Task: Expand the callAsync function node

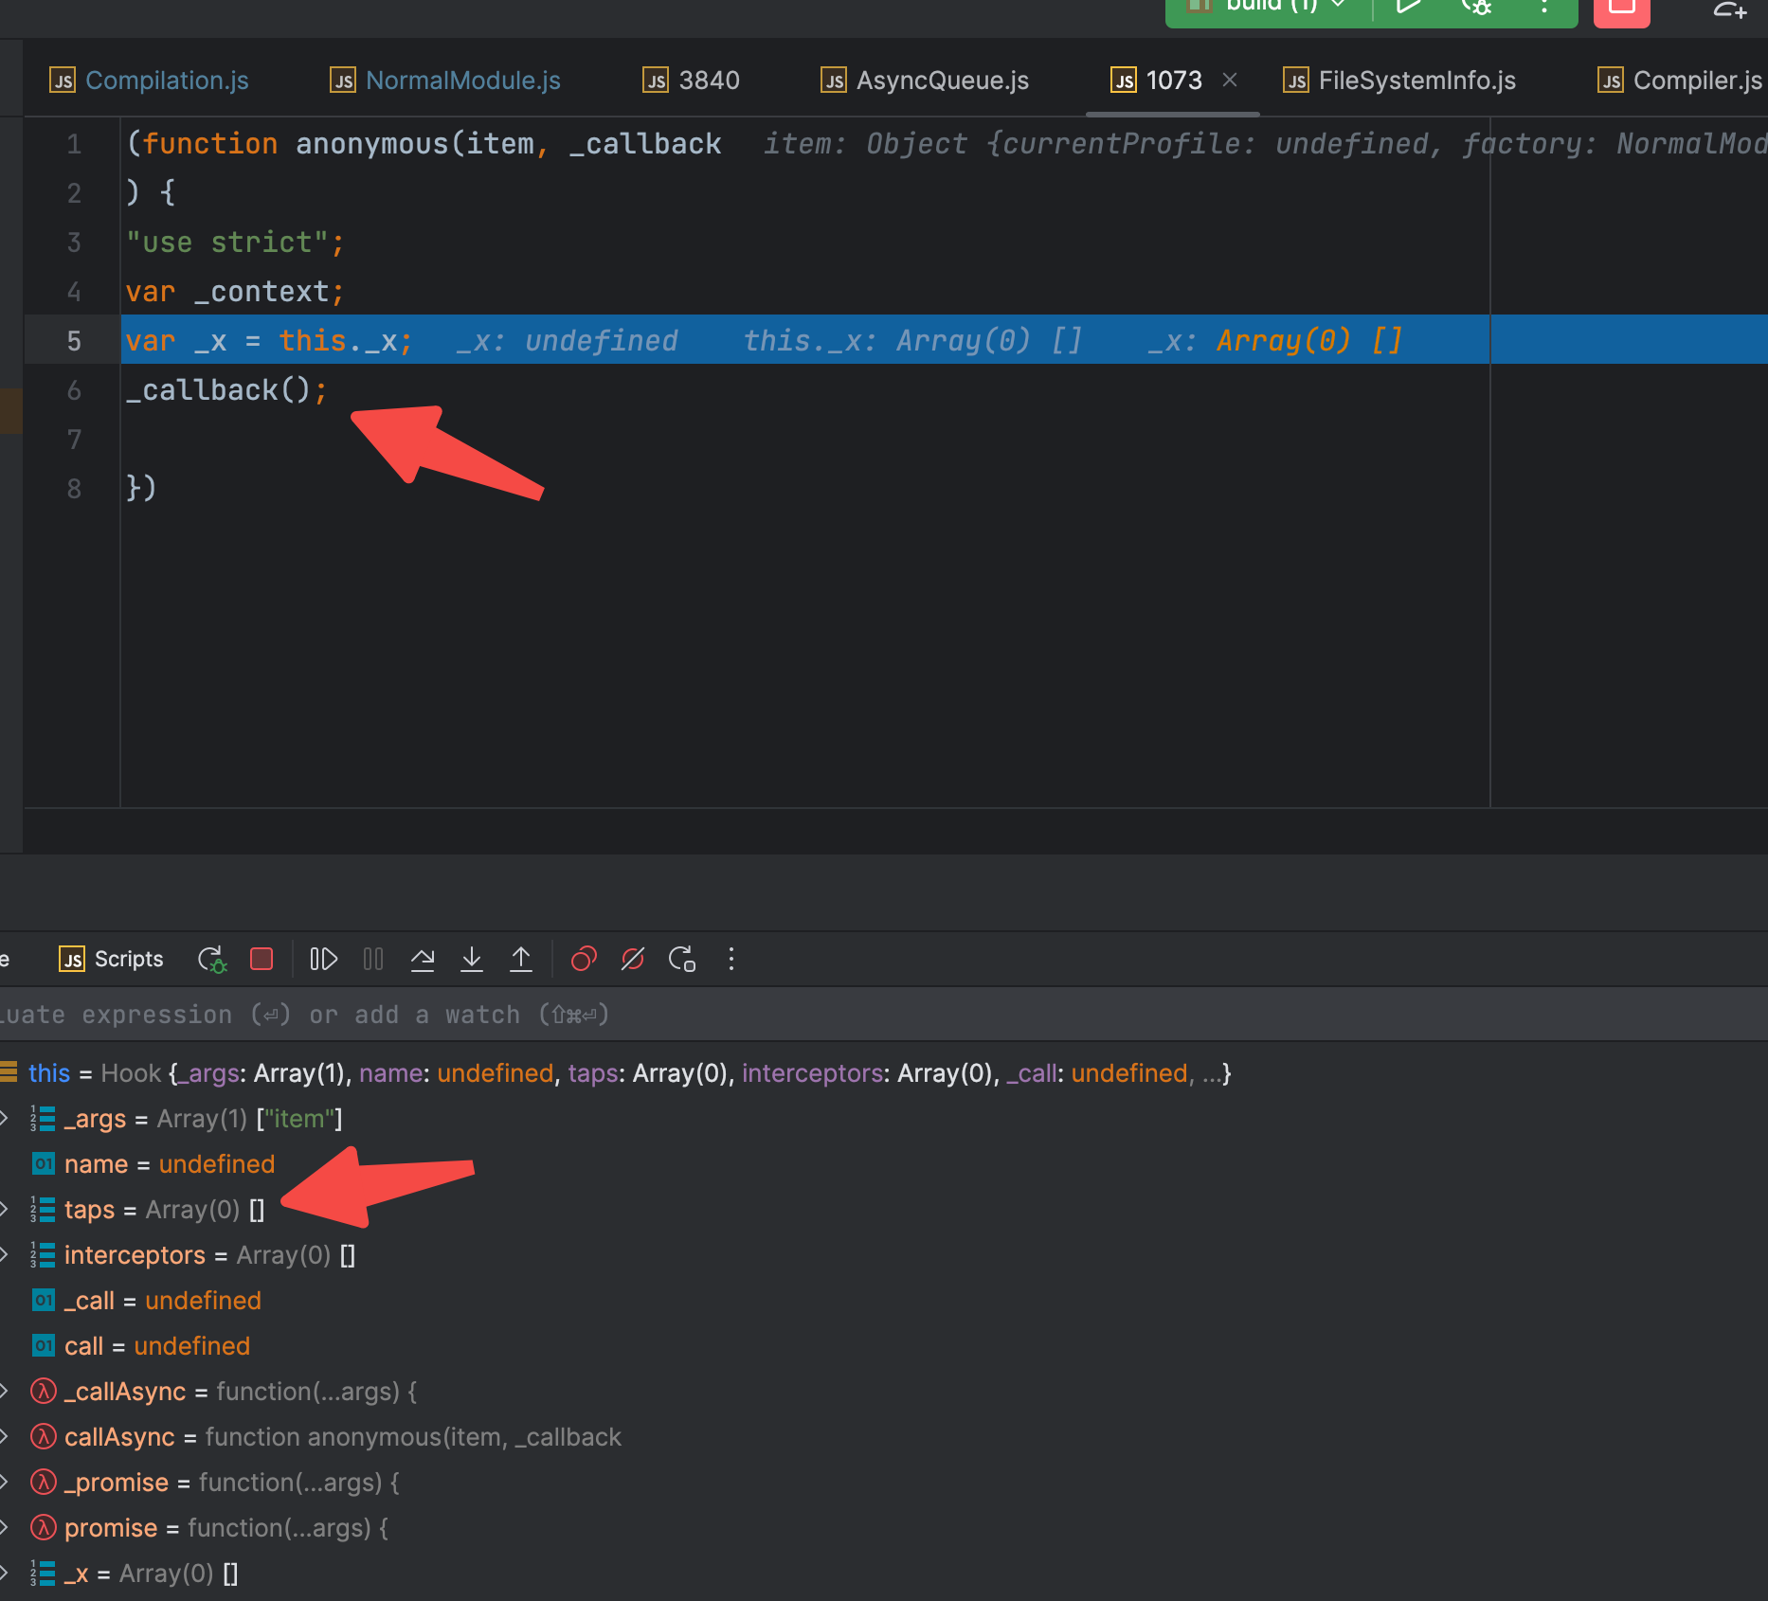Action: [x=6, y=1437]
